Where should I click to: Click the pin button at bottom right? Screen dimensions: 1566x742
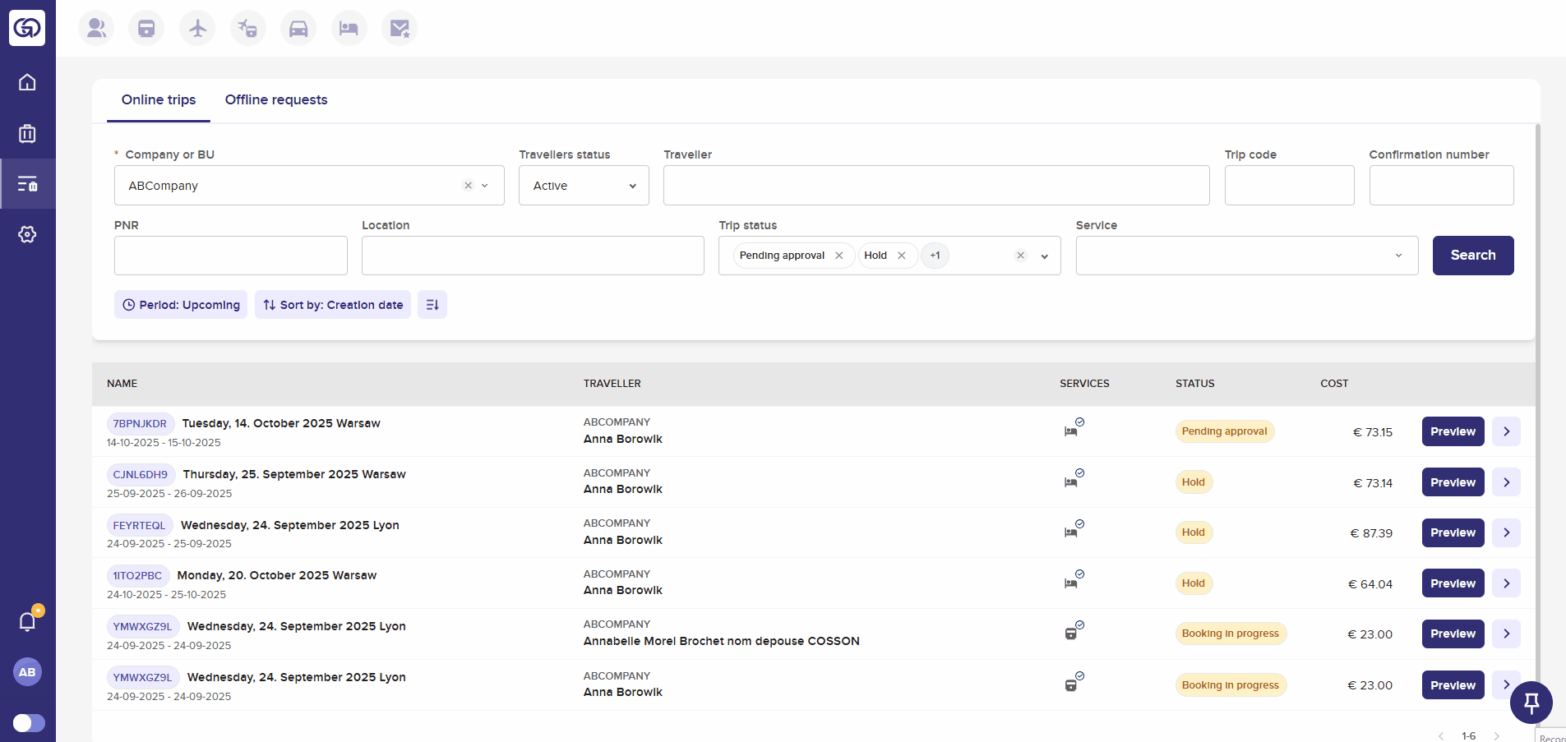pyautogui.click(x=1531, y=703)
